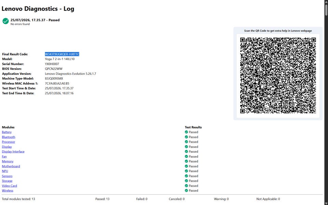Click Total modules tested: 13 text
The image size is (328, 205).
point(18,199)
